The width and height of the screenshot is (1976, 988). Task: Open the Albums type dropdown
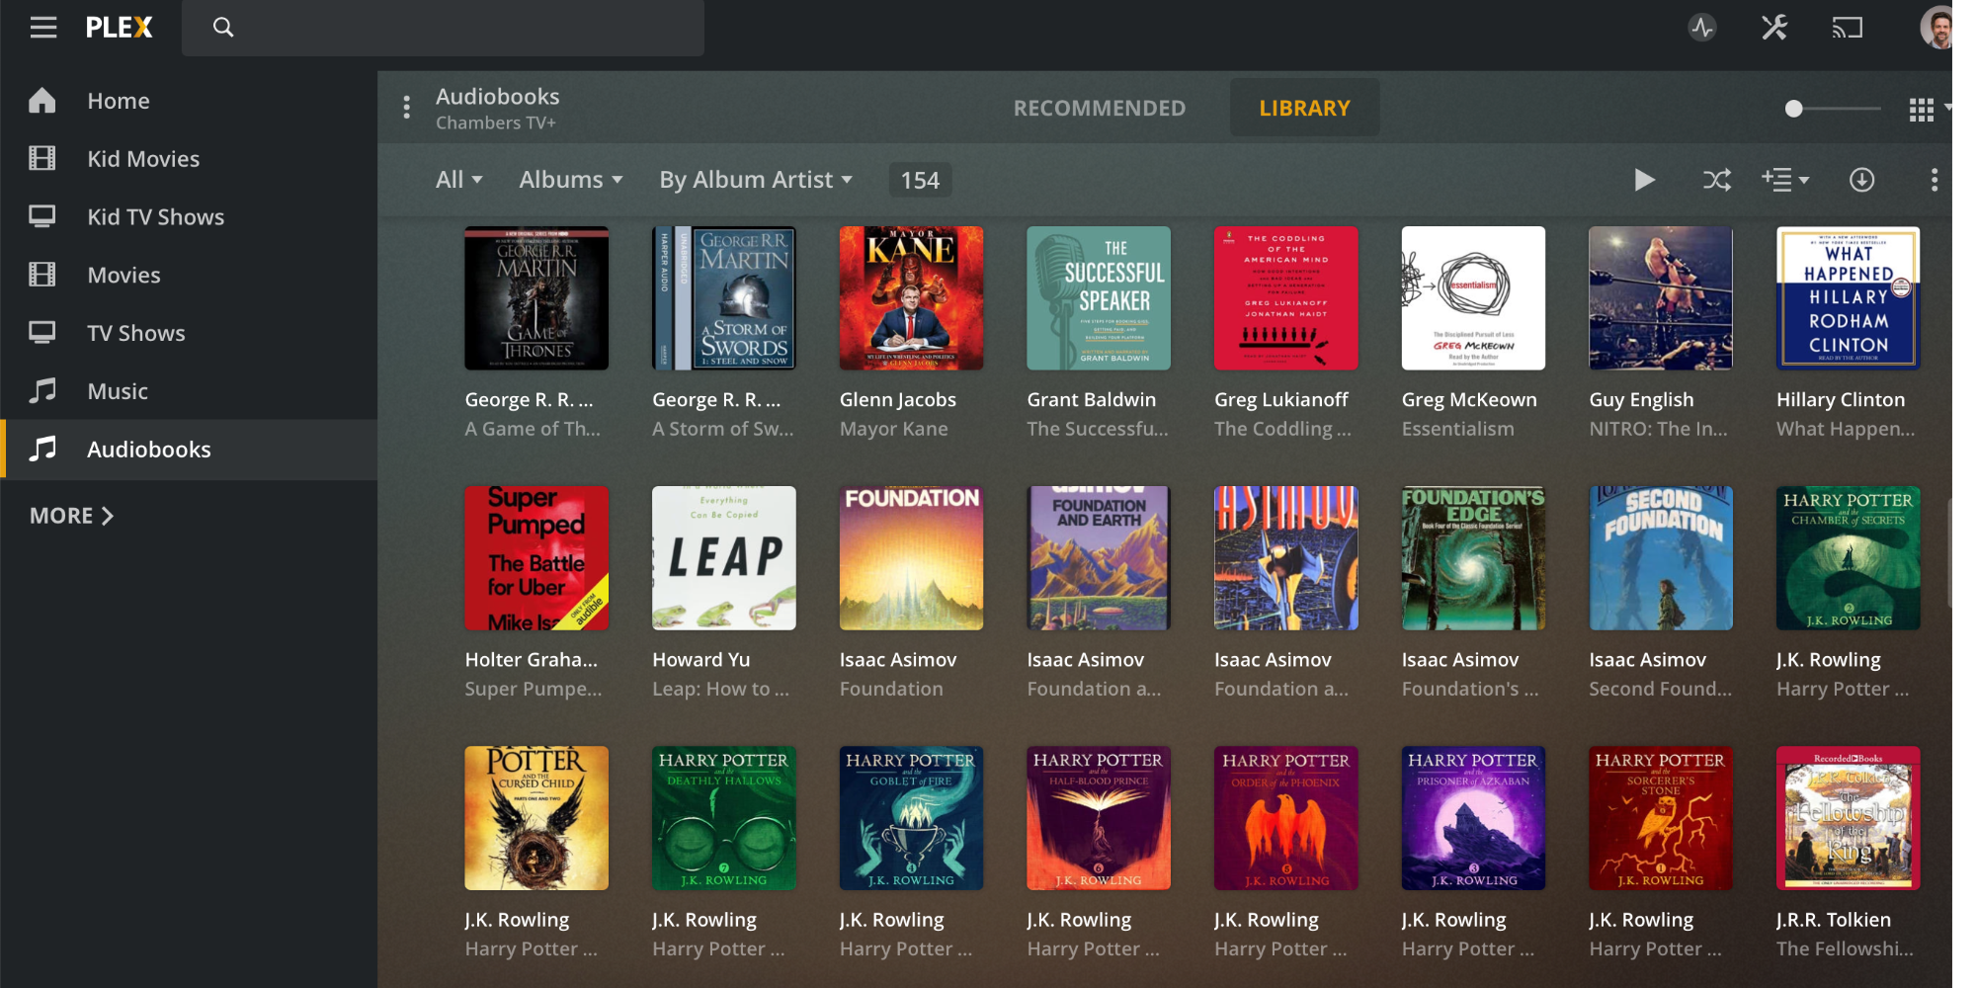[x=571, y=179]
